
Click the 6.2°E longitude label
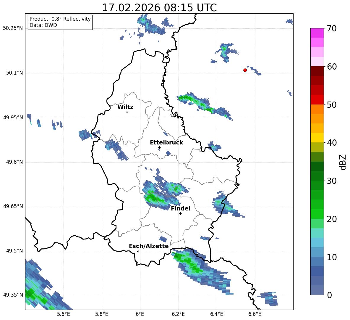(x=178, y=314)
